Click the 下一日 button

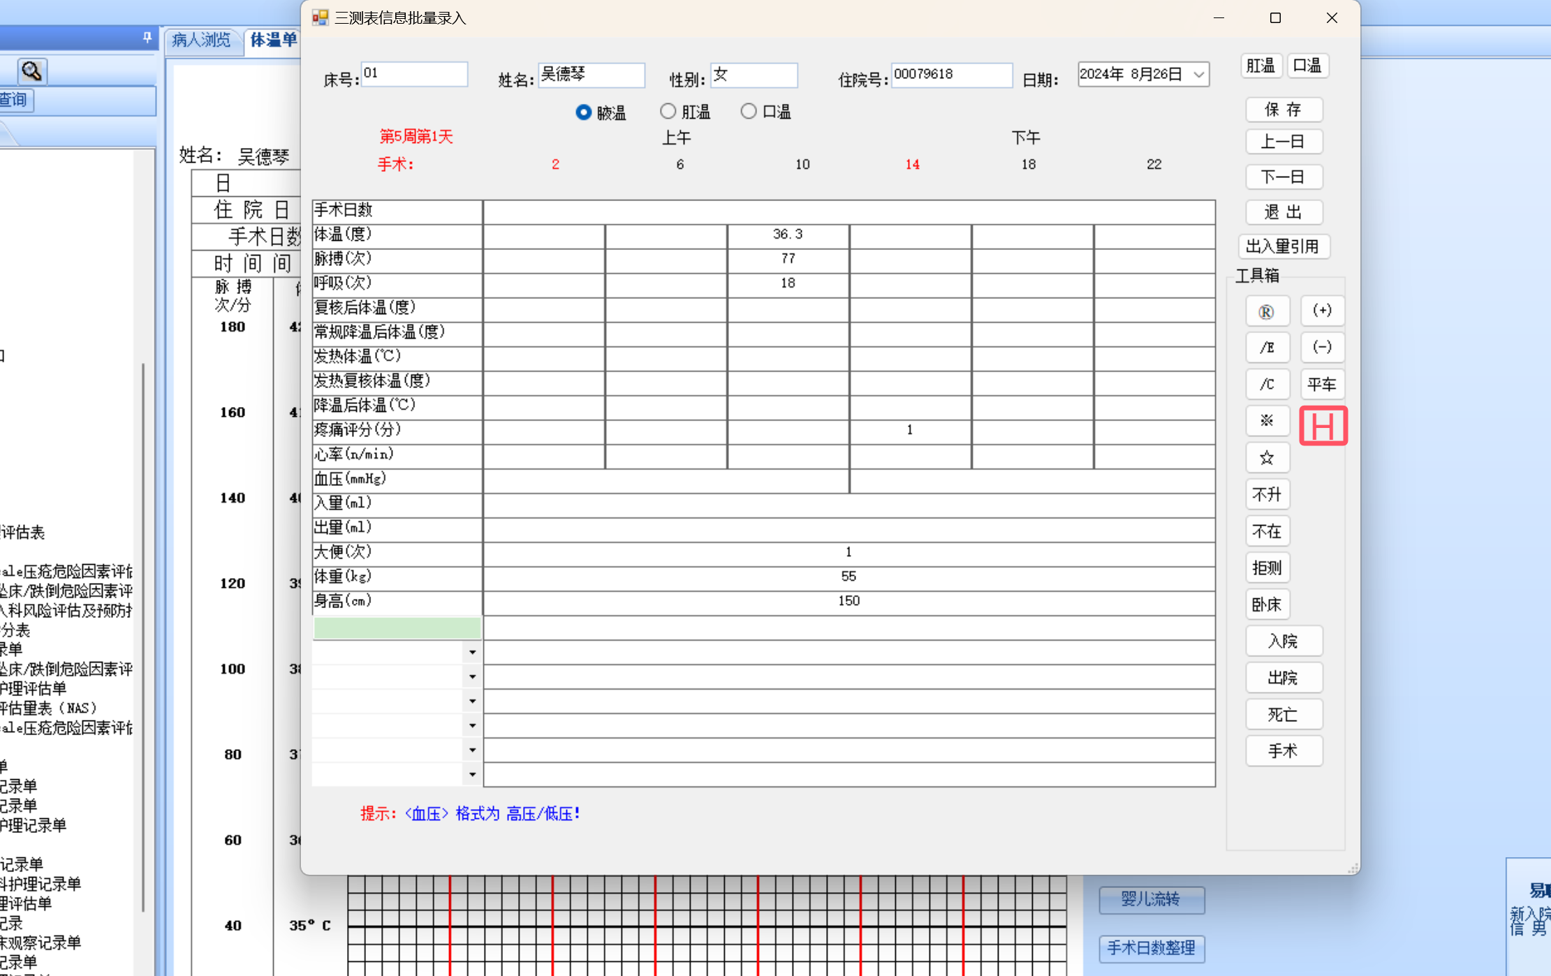click(x=1283, y=177)
